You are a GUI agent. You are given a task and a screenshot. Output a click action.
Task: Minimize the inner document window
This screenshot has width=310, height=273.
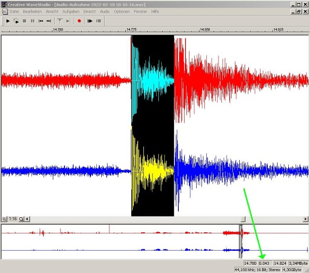(293, 12)
